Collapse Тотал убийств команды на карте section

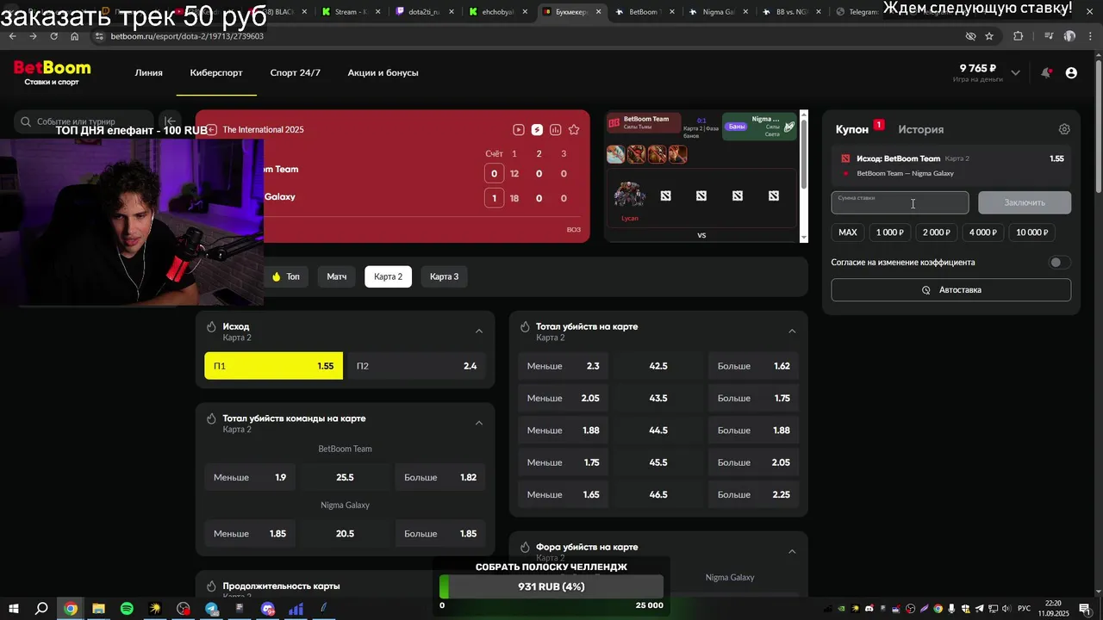479,423
